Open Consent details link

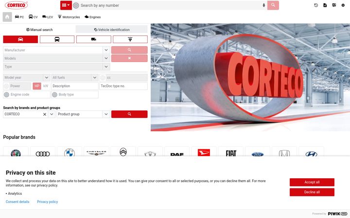[17, 202]
